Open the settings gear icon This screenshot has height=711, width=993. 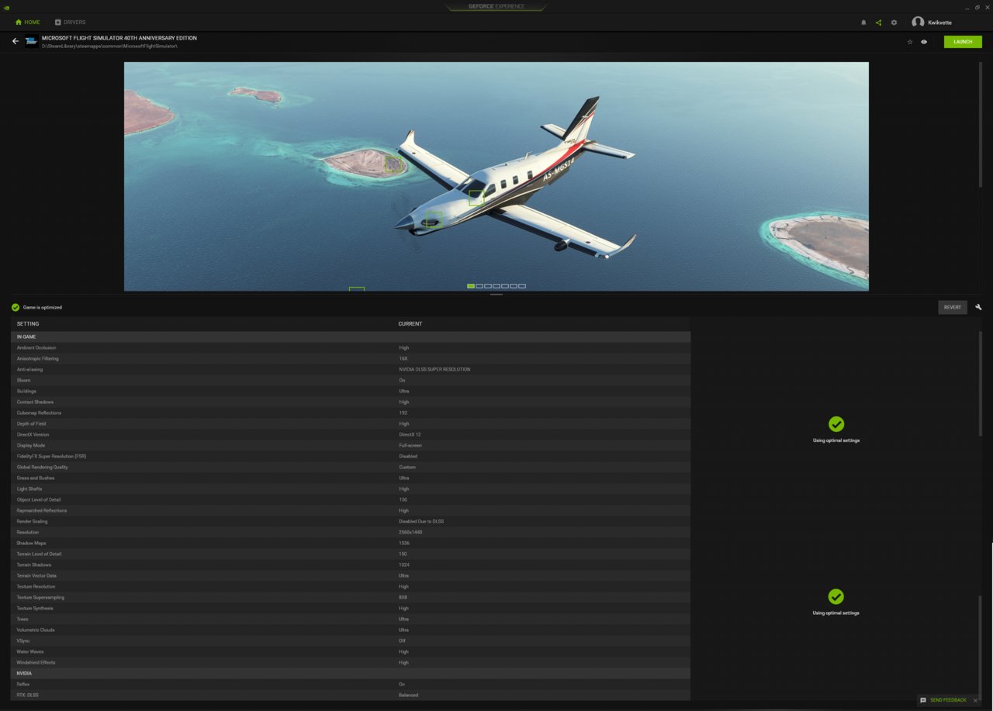point(894,22)
